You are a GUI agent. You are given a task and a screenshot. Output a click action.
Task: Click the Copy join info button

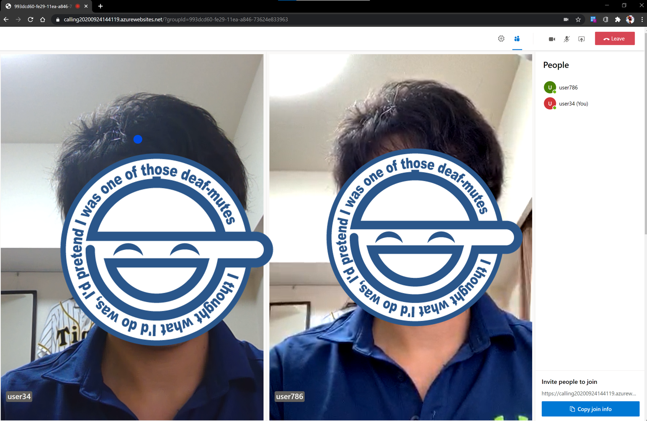pyautogui.click(x=590, y=409)
